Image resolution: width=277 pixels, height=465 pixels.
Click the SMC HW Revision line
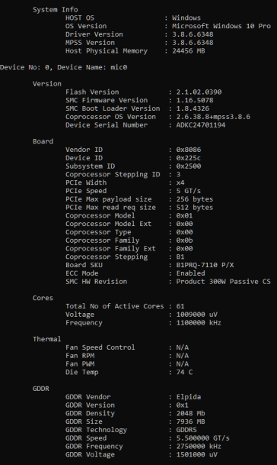point(168,282)
